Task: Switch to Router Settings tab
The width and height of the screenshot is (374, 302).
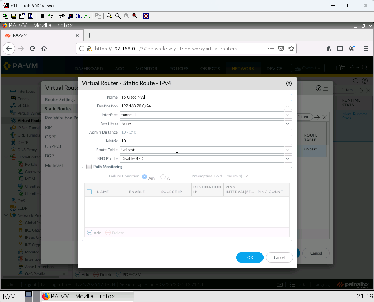Action: point(60,100)
